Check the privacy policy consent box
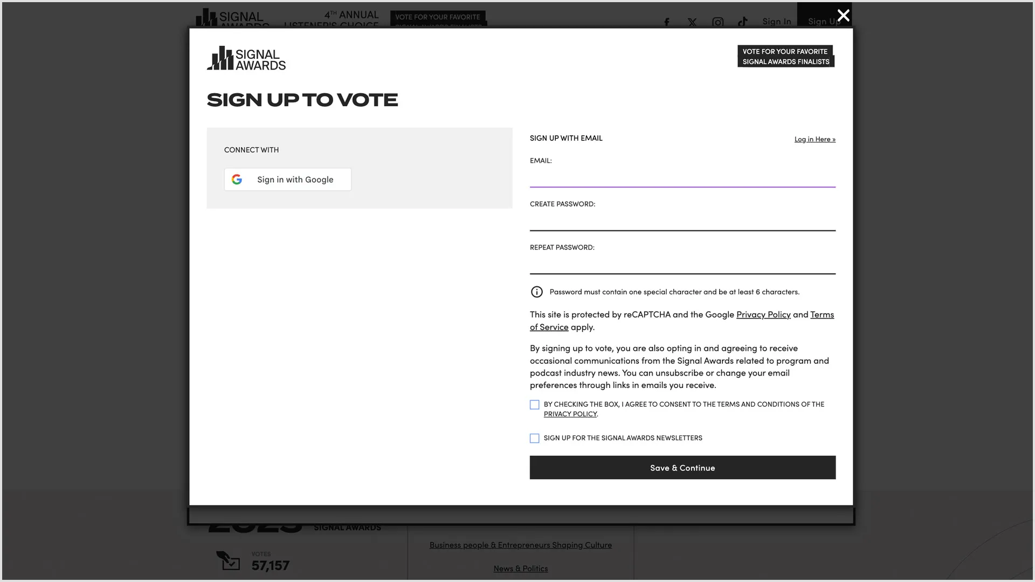 535,405
